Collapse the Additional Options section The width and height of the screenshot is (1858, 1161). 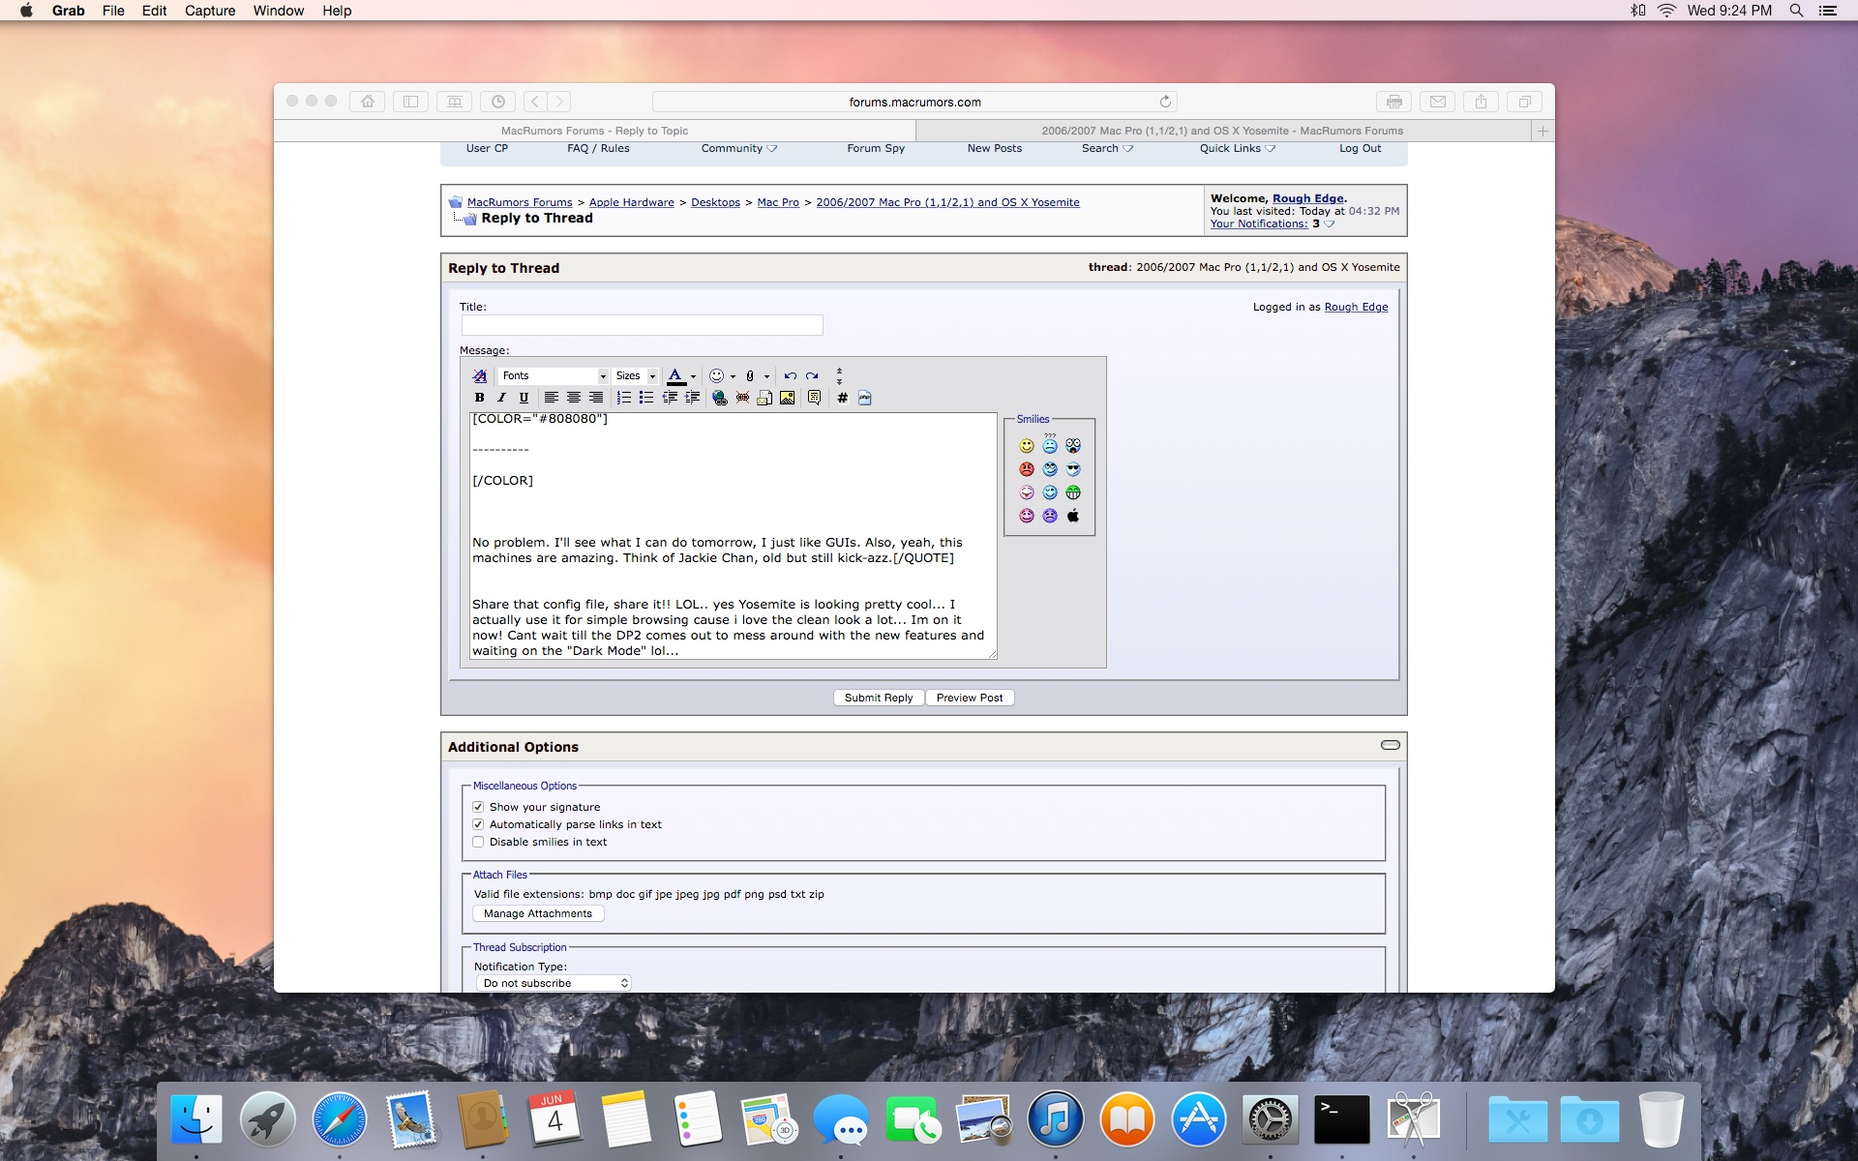(x=1390, y=745)
